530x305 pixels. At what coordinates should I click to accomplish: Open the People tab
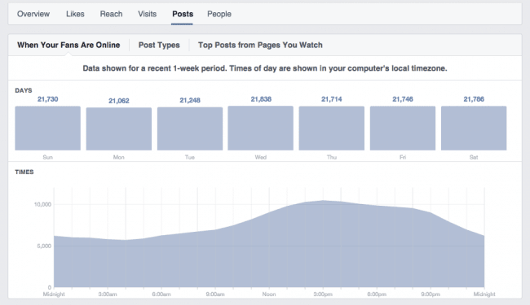(x=219, y=14)
